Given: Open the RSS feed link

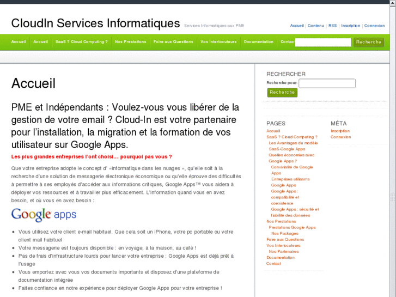Looking at the screenshot, I should click(332, 26).
